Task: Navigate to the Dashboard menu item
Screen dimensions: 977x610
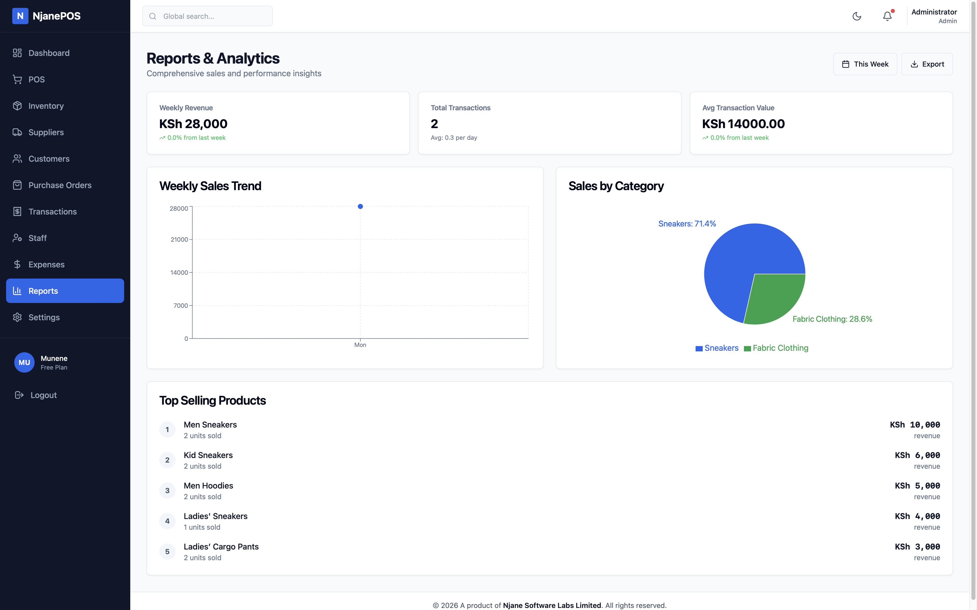Action: 17,53
